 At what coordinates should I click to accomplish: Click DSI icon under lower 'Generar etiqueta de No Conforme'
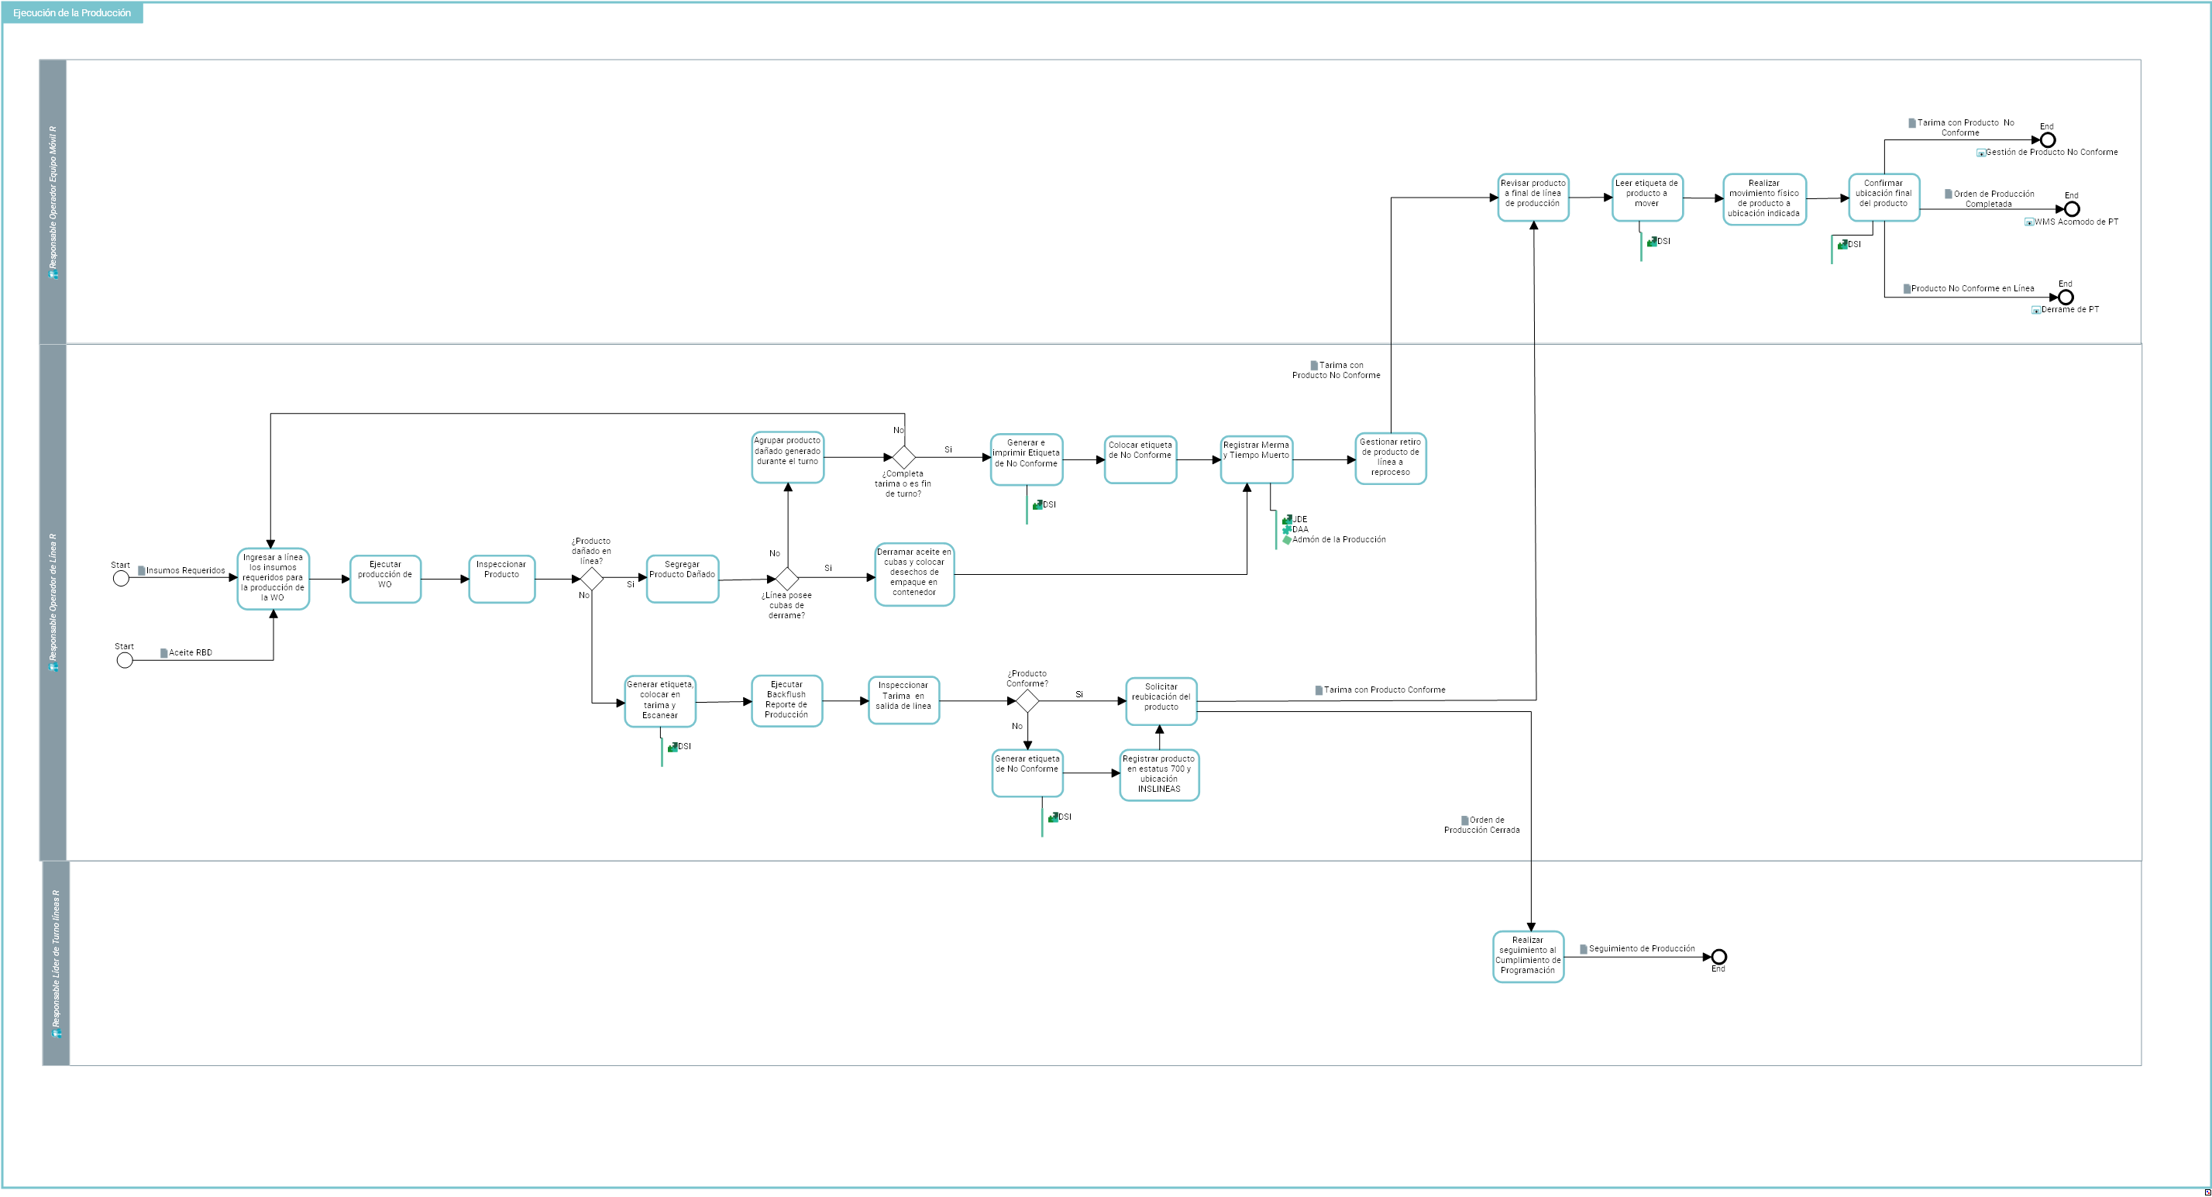1053,817
